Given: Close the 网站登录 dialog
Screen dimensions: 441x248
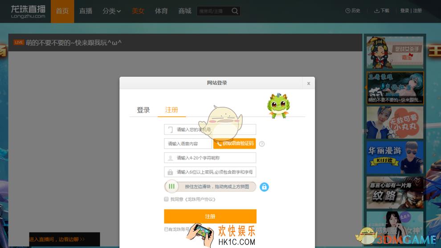Looking at the screenshot, I should coord(309,83).
